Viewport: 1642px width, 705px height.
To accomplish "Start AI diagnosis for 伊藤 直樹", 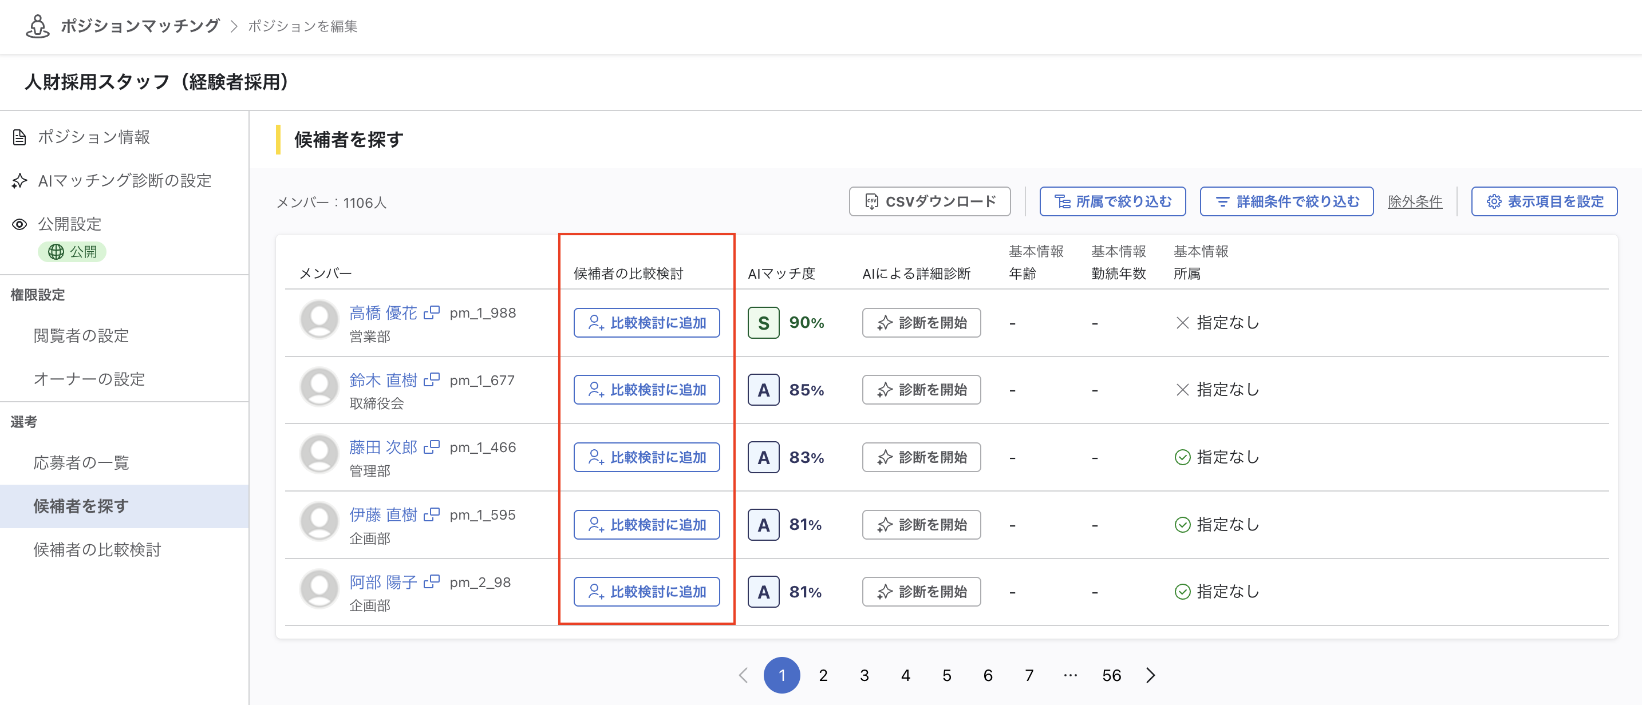I will pos(921,525).
